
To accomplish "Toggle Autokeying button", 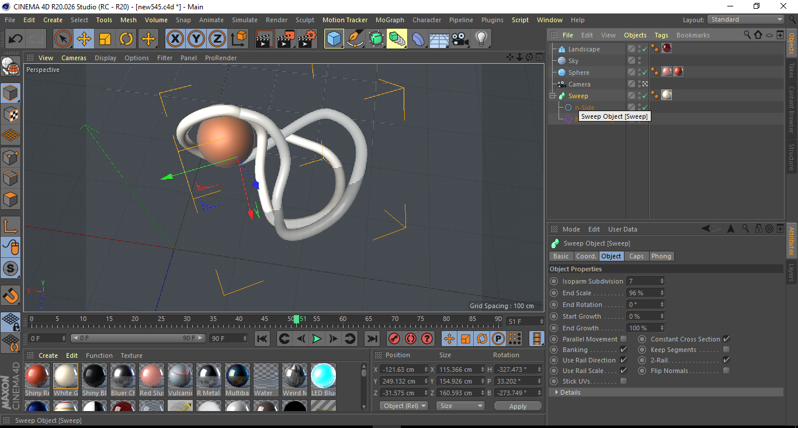I will coord(411,339).
